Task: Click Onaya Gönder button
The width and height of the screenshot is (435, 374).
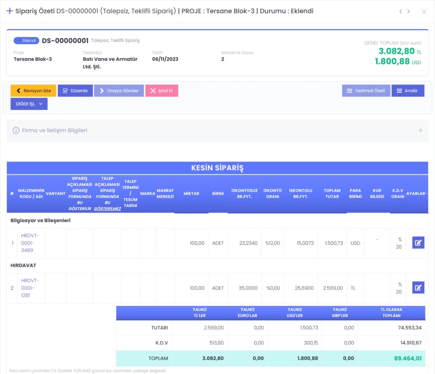Action: [x=119, y=91]
